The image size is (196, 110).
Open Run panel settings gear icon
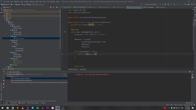point(190,72)
